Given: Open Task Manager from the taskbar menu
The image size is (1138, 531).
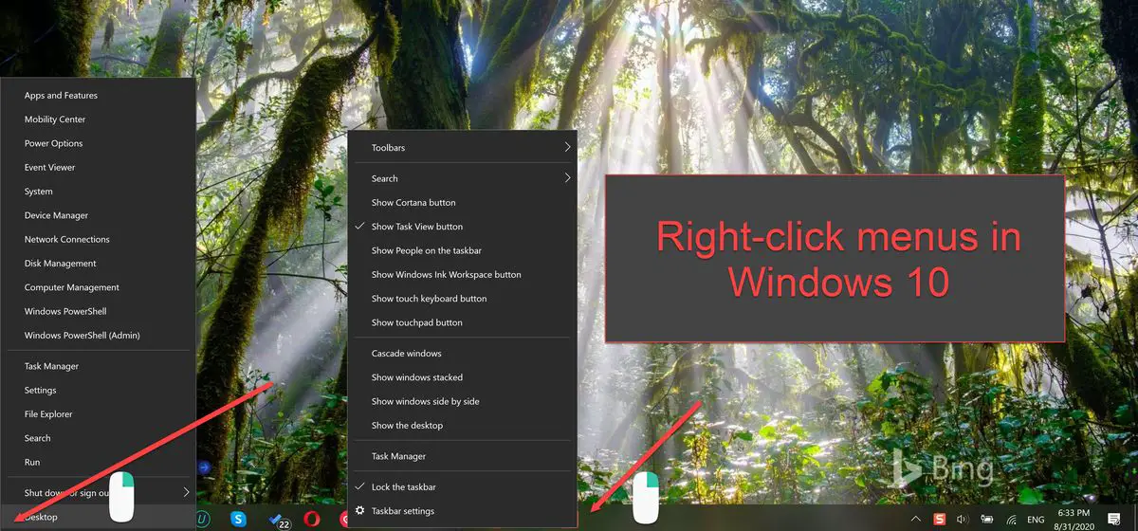Looking at the screenshot, I should pyautogui.click(x=462, y=456).
